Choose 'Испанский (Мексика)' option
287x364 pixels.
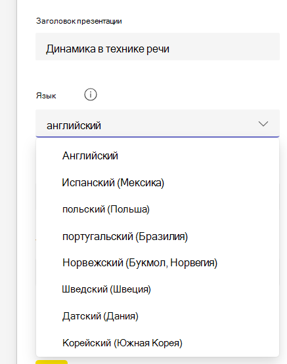(x=158, y=182)
